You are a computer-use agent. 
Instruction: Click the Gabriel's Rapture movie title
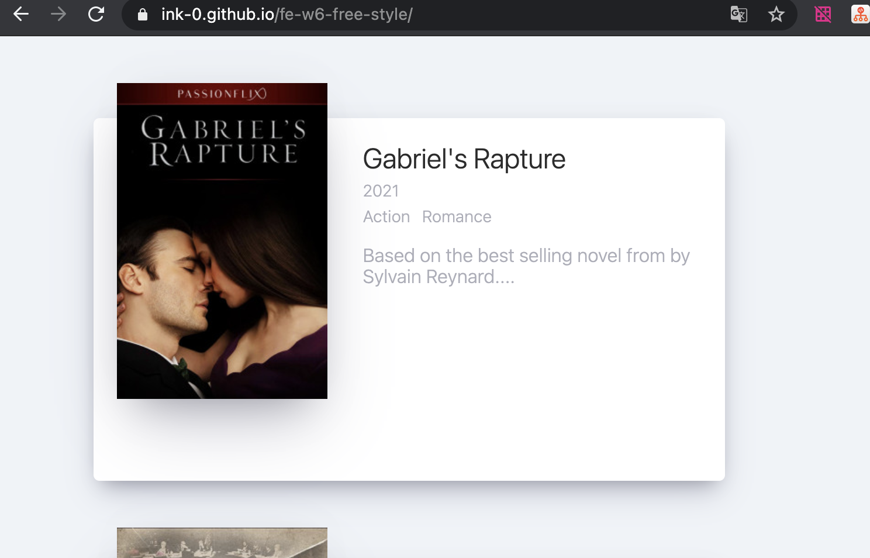tap(464, 159)
